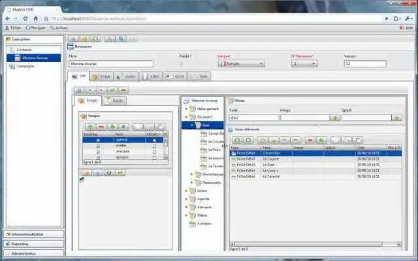Bookmark the page with the star icon
This screenshot has height=261, width=418.
(x=46, y=19)
